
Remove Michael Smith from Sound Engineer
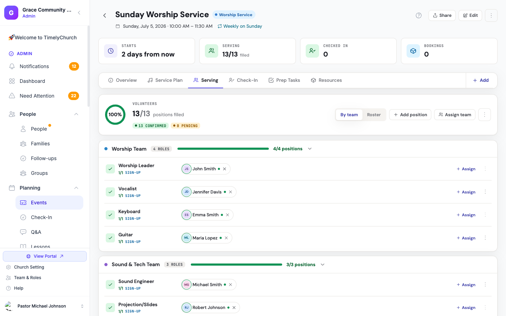[231, 285]
